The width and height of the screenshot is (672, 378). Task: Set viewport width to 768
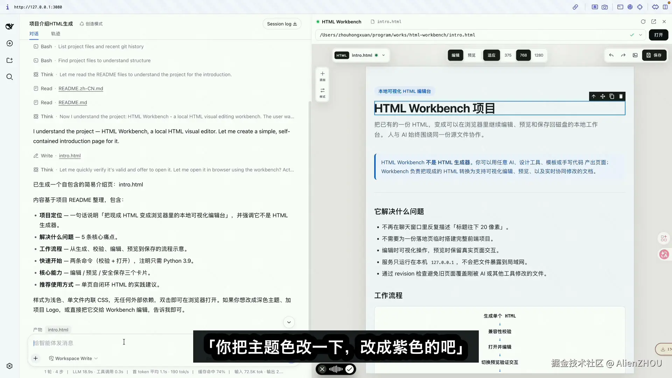(x=524, y=55)
